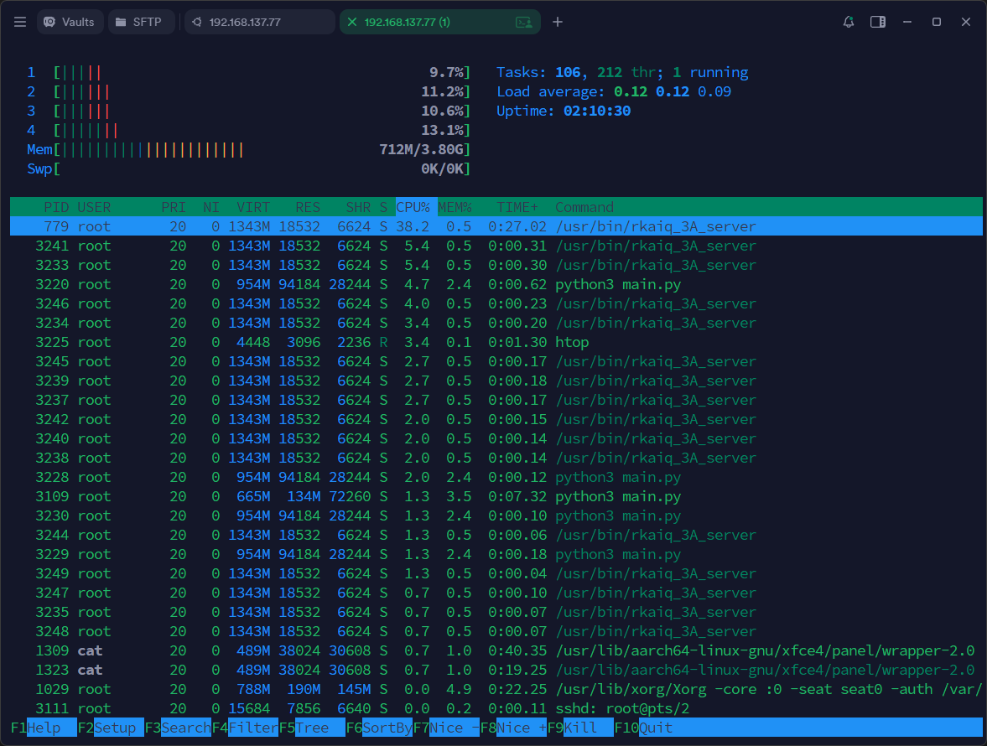
Task: Open the hamburger main menu
Action: point(20,22)
